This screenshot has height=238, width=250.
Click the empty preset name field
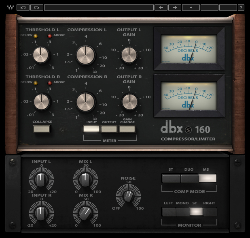(x=99, y=8)
